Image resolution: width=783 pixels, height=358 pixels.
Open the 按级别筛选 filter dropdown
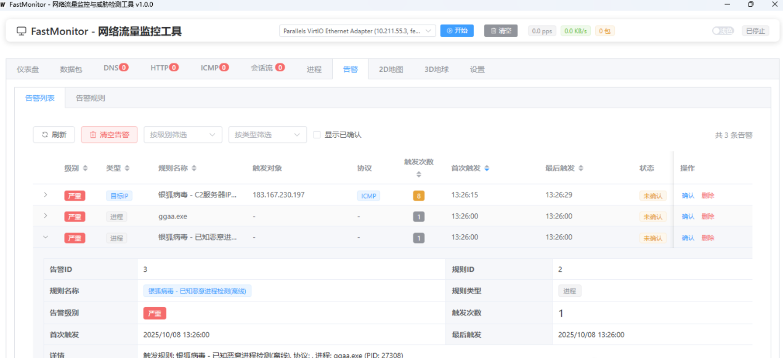click(182, 134)
